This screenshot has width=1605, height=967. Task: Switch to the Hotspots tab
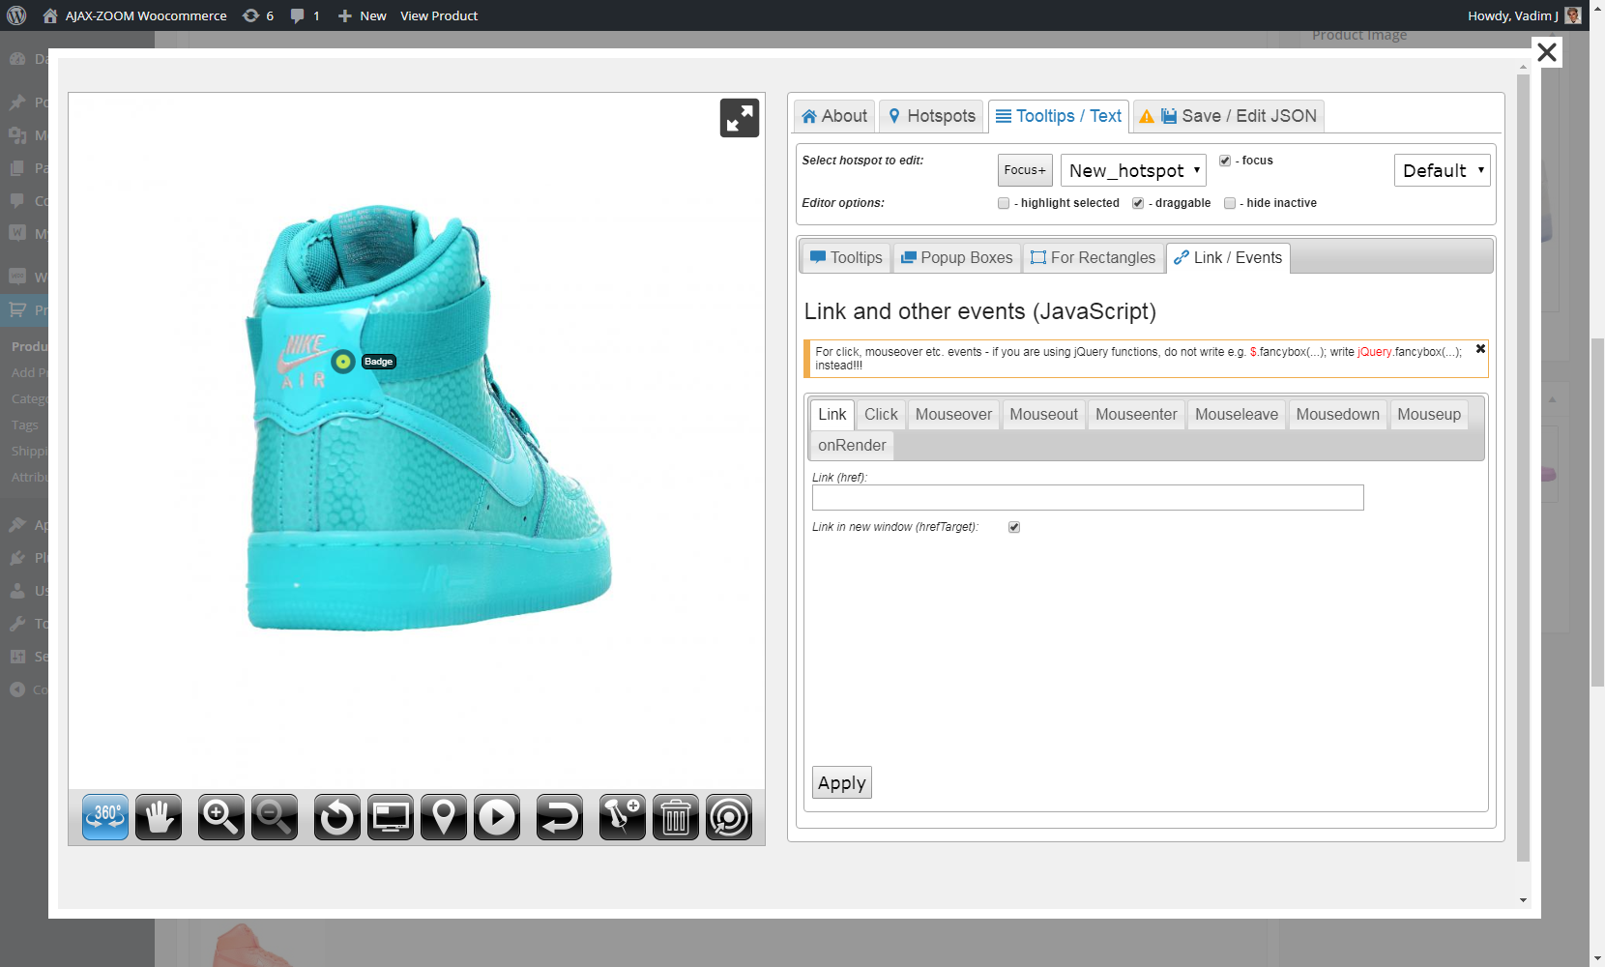932,116
